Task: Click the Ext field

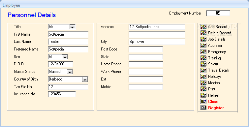Action: coord(146,79)
